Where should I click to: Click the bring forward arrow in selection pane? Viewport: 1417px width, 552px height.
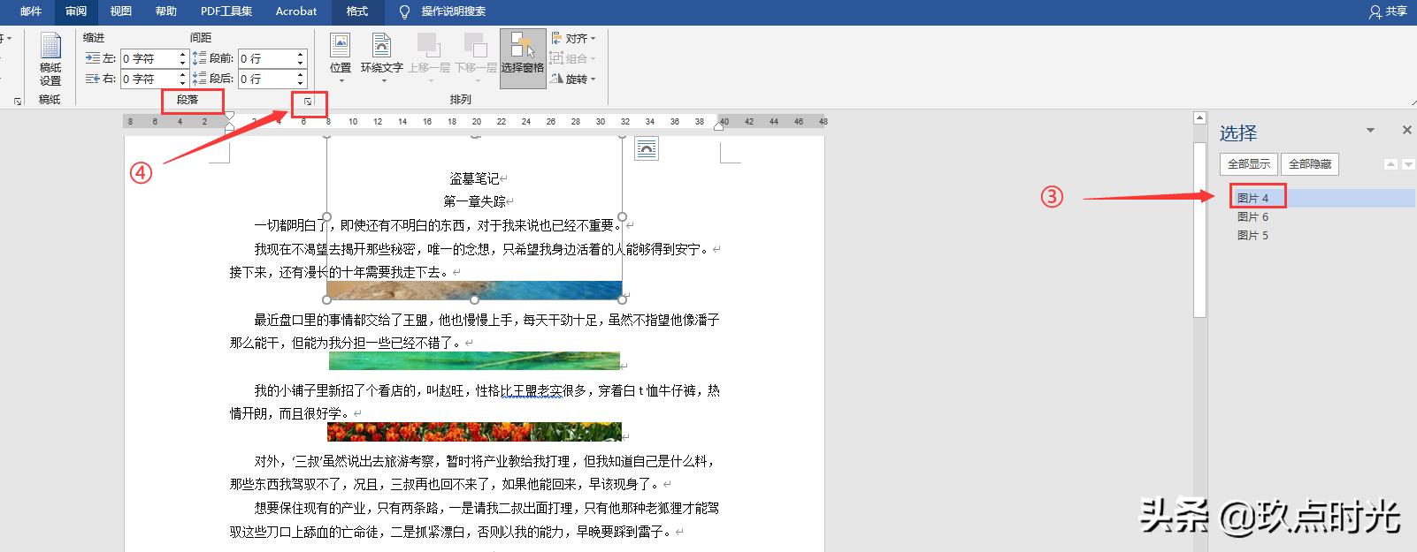point(1390,164)
